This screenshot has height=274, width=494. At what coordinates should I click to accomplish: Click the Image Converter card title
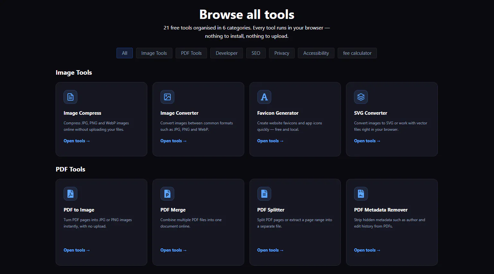pyautogui.click(x=179, y=113)
